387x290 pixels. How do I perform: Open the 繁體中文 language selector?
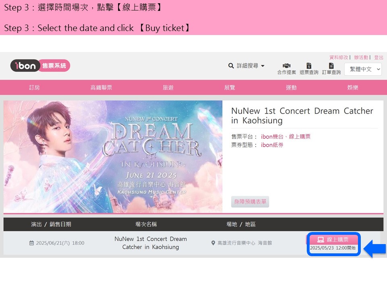click(363, 69)
